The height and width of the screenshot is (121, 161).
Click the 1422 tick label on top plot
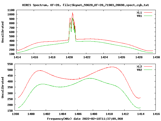[x=87, y=57]
